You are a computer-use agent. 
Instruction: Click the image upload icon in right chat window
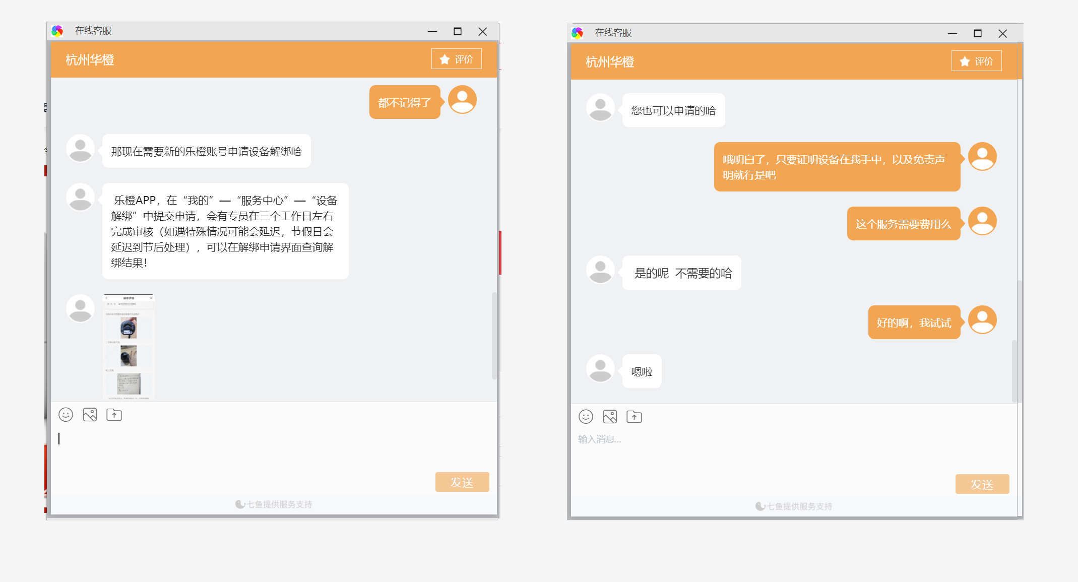610,417
